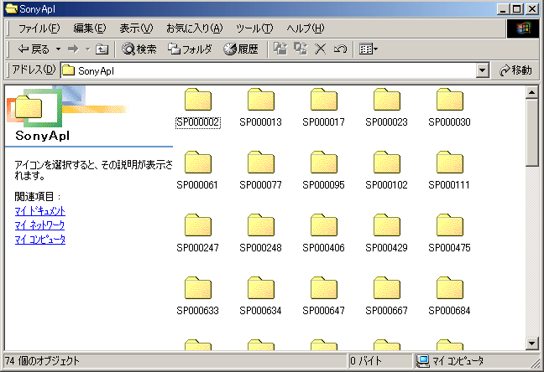544x372 pixels.
Task: Open the マイ ネットワーク link
Action: 39,225
